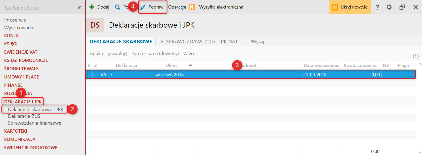This screenshot has width=422, height=155.
Task: Click the green plus Dodaj icon
Action: click(92, 7)
